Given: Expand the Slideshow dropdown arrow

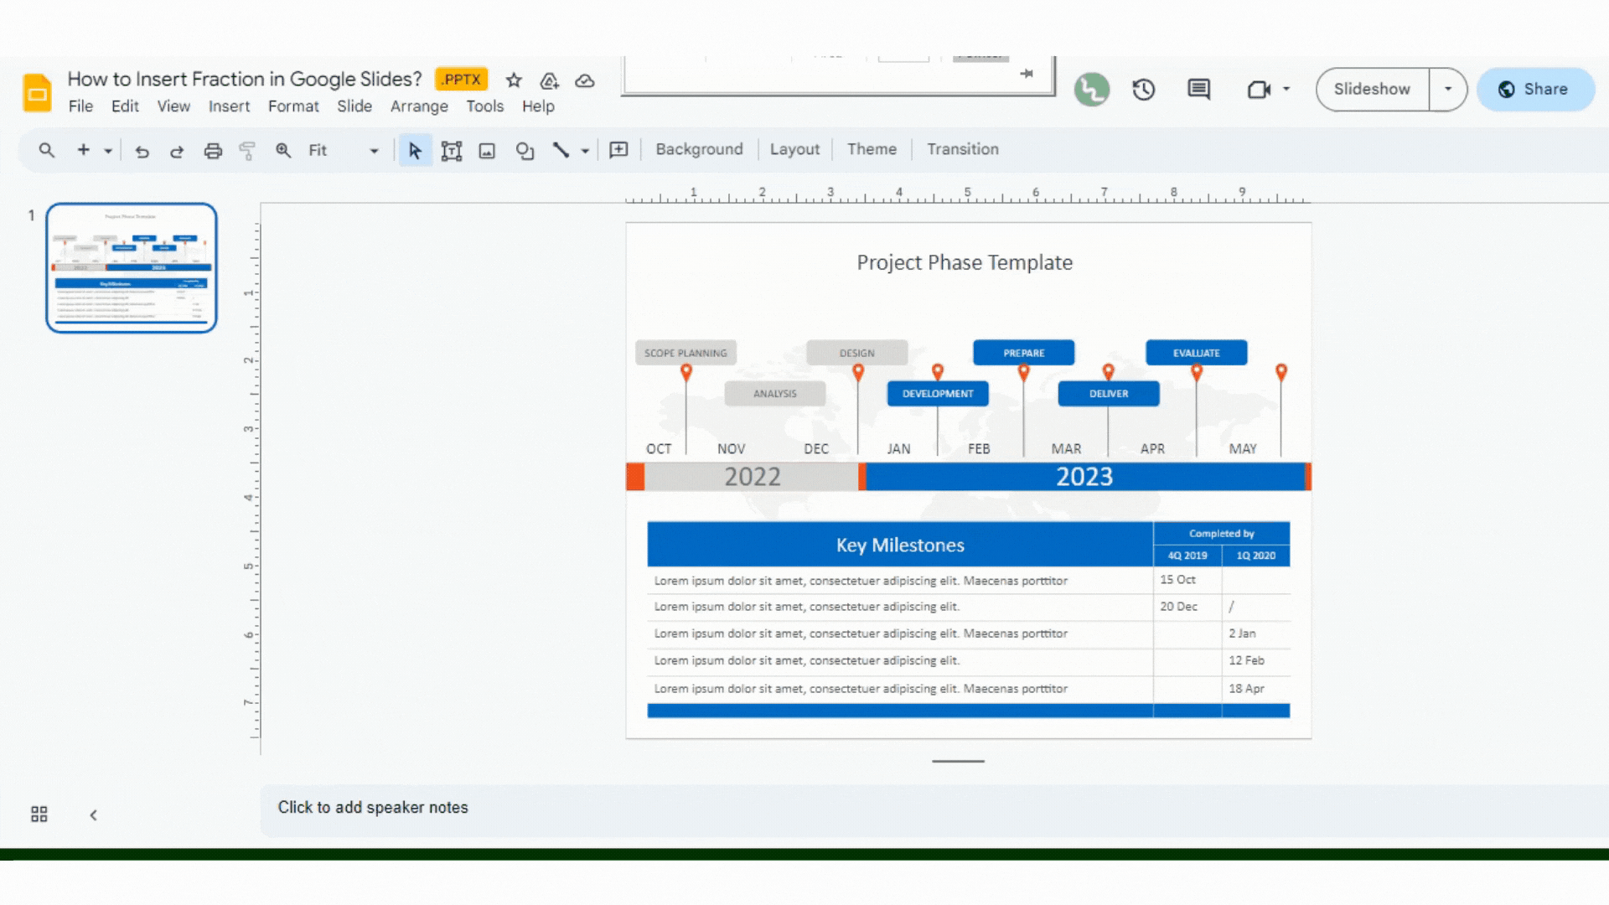Looking at the screenshot, I should tap(1447, 88).
